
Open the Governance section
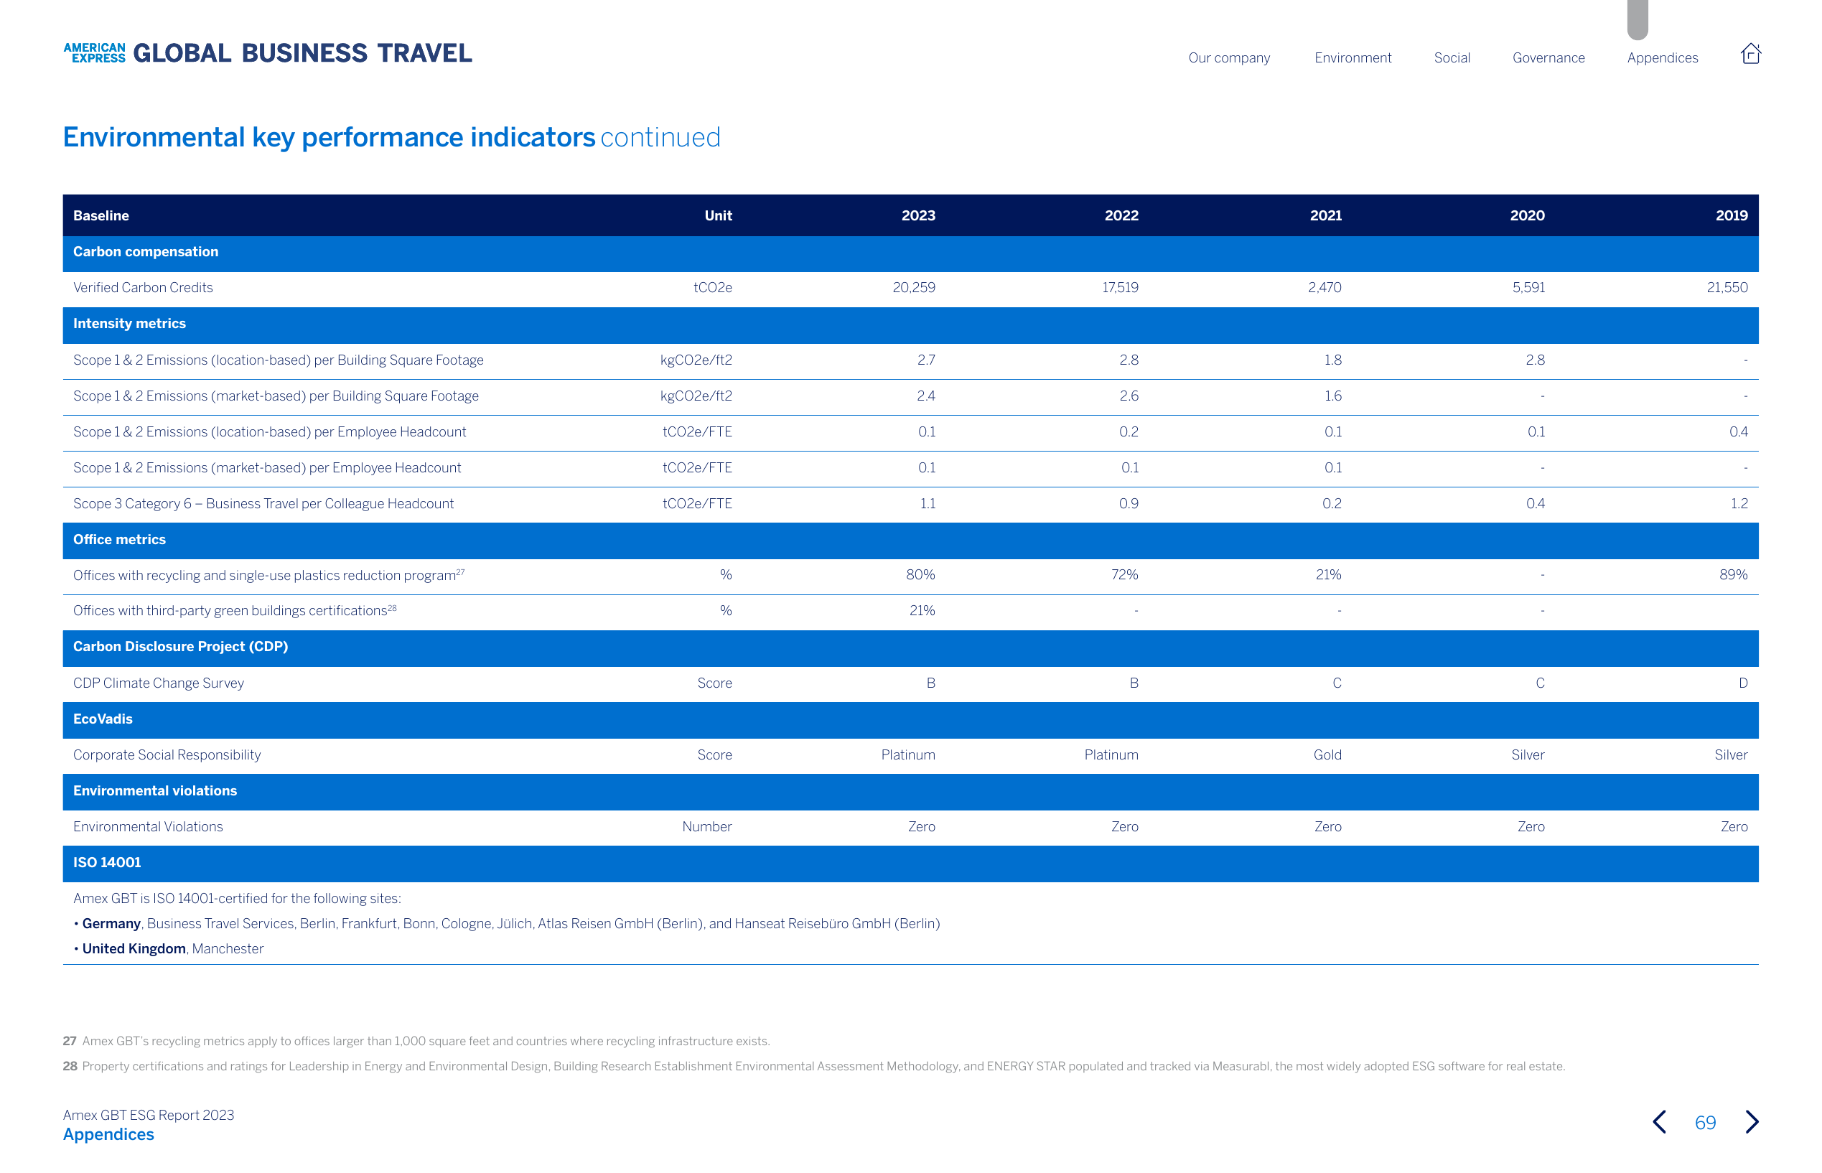coord(1548,58)
